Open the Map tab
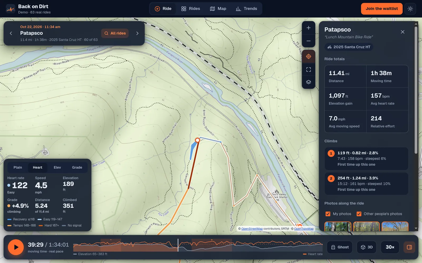Image resolution: width=422 pixels, height=263 pixels. 218,9
